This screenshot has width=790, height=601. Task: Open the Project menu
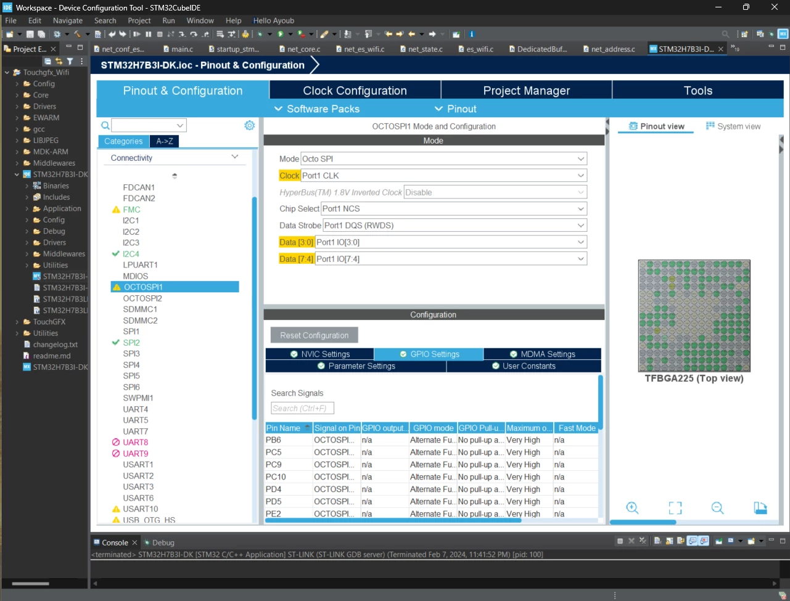click(x=139, y=20)
